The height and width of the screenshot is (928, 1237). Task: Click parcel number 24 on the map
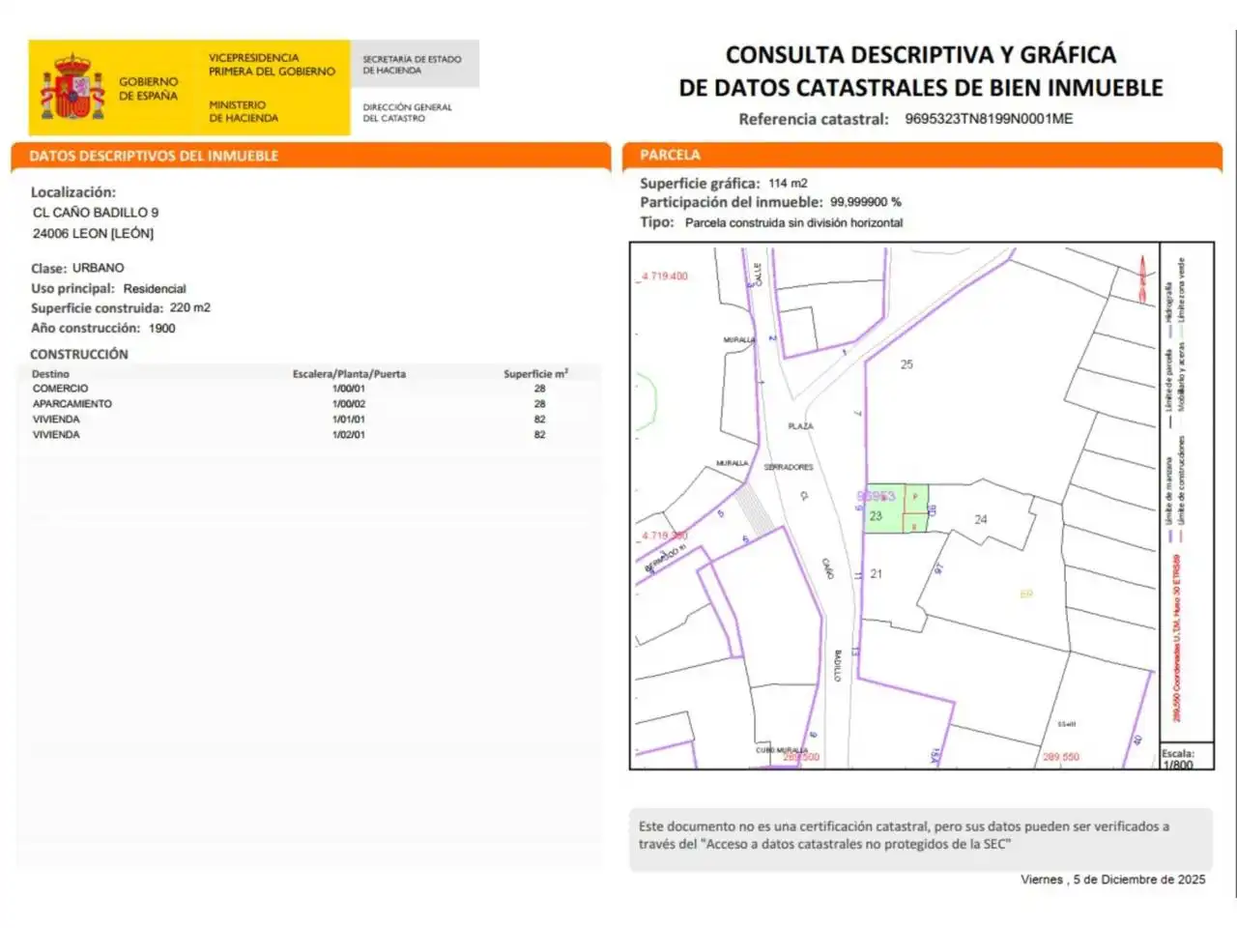981,519
